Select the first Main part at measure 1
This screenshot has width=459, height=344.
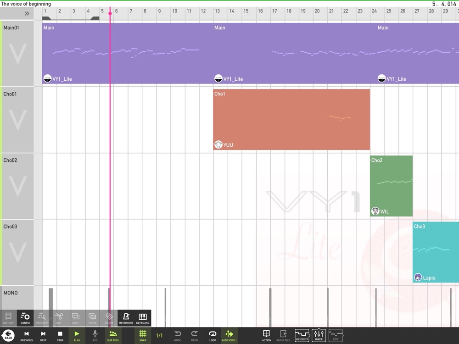click(x=128, y=53)
